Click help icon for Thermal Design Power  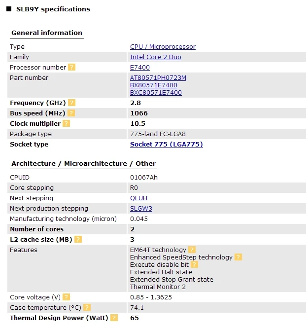(114, 318)
